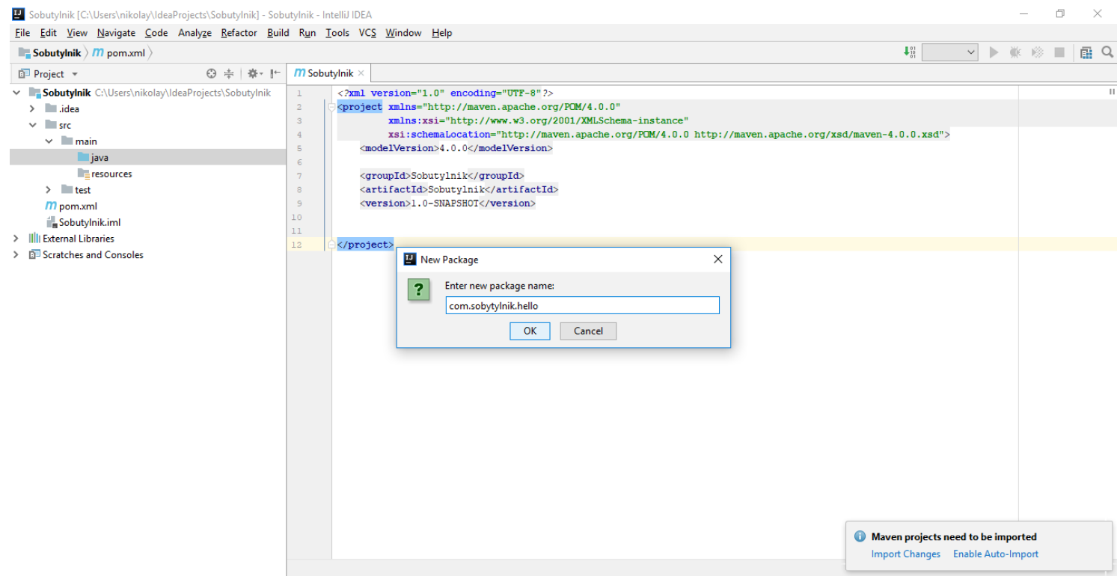The image size is (1117, 576).
Task: Click the groupId line in editor
Action: coord(442,176)
